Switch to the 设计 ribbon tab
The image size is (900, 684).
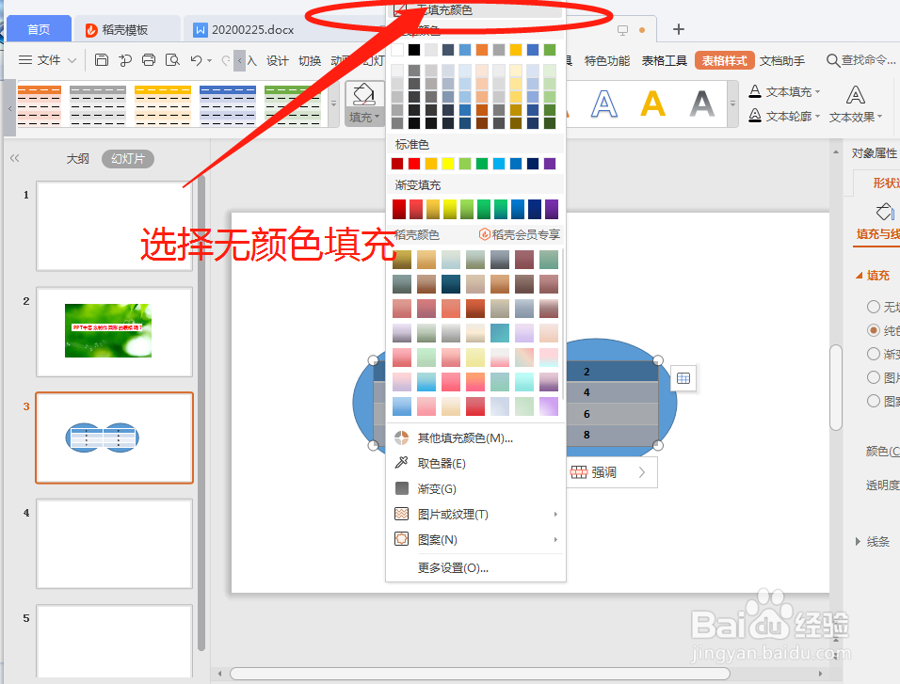(276, 59)
